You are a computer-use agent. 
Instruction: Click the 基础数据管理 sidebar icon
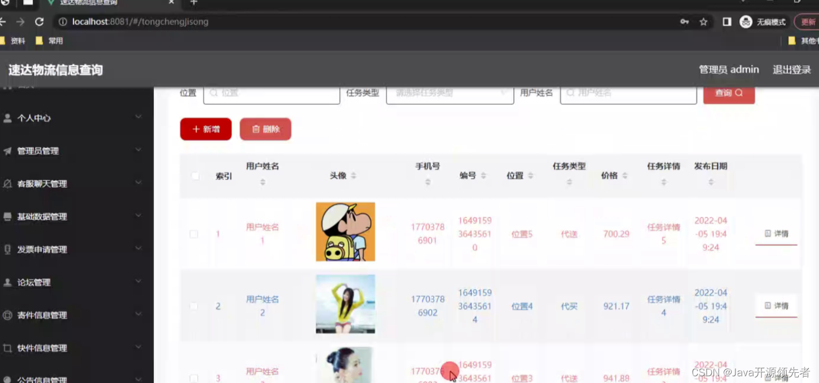tap(7, 217)
